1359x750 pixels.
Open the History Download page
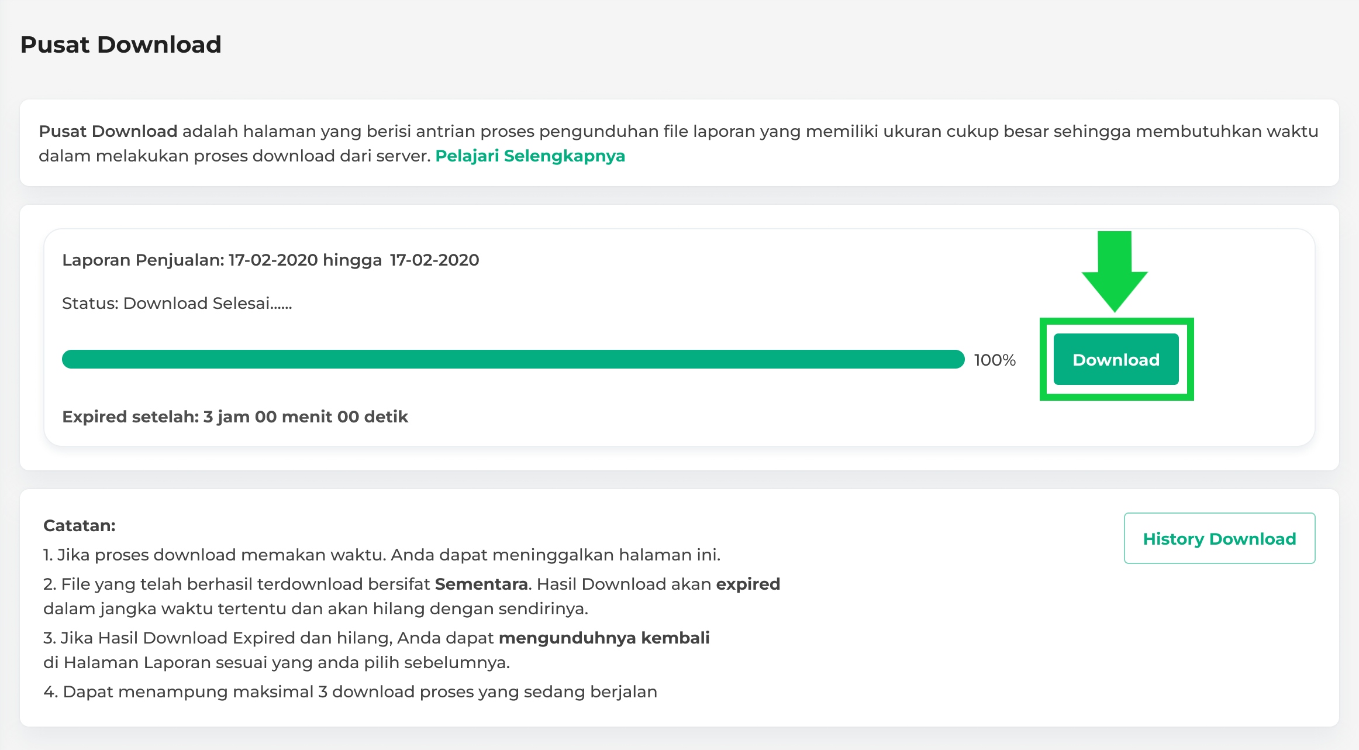point(1219,538)
